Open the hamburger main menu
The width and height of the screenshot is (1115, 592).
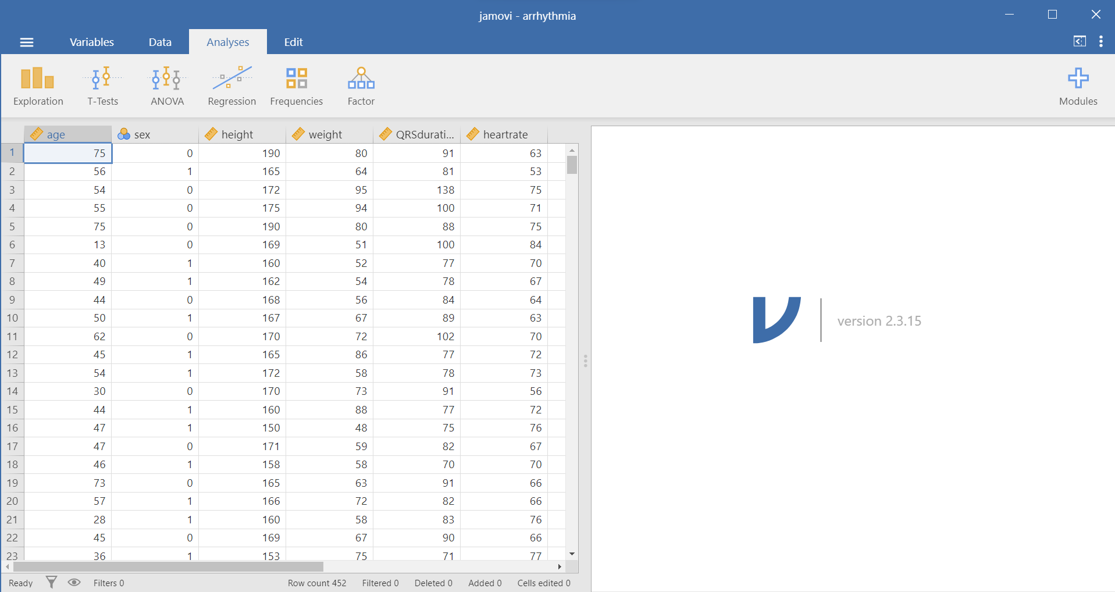point(27,42)
